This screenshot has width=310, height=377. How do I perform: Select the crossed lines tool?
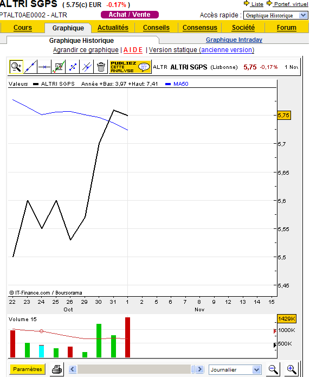tap(87, 67)
